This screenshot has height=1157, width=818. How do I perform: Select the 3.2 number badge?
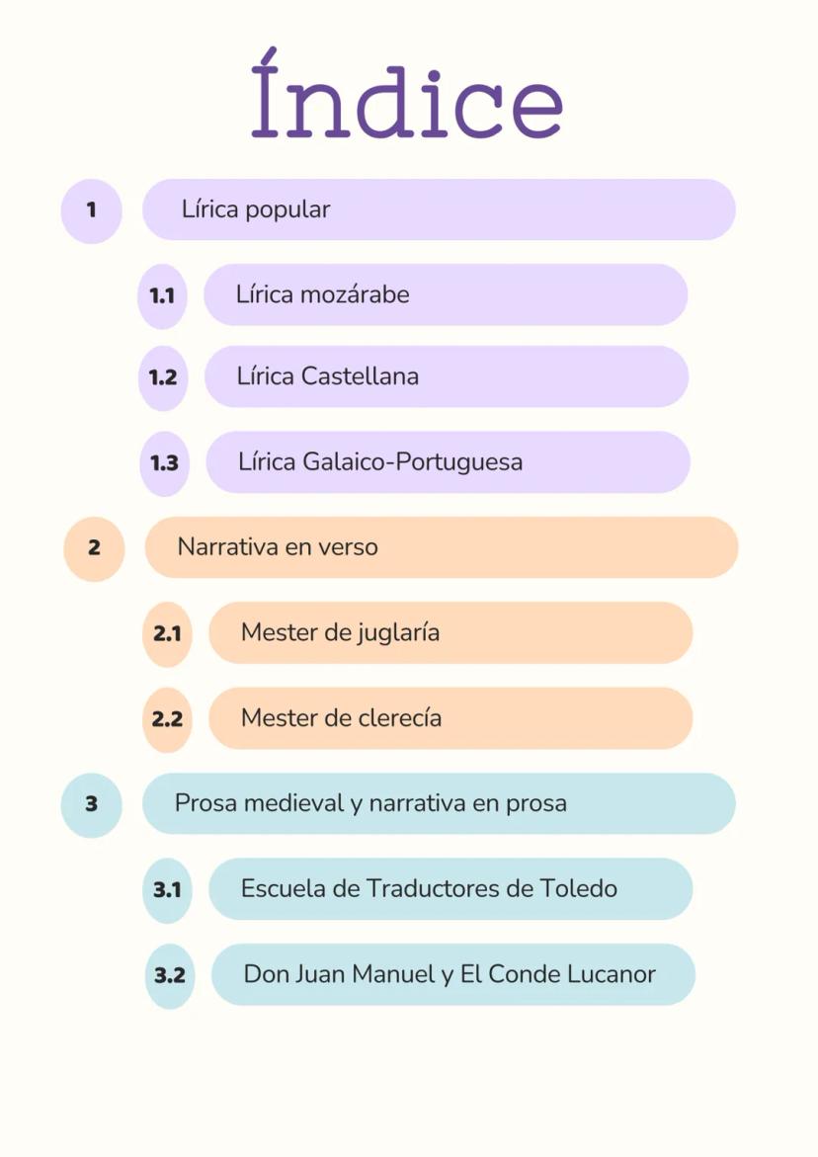point(170,976)
